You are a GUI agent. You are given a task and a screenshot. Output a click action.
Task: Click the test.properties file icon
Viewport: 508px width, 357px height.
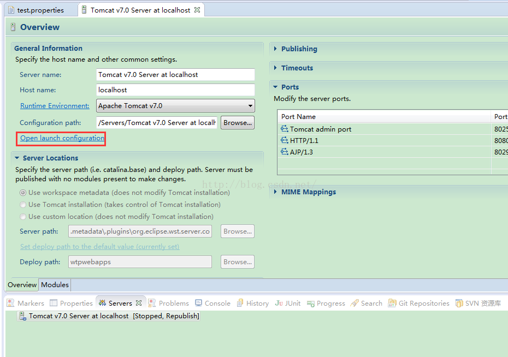tap(11, 10)
